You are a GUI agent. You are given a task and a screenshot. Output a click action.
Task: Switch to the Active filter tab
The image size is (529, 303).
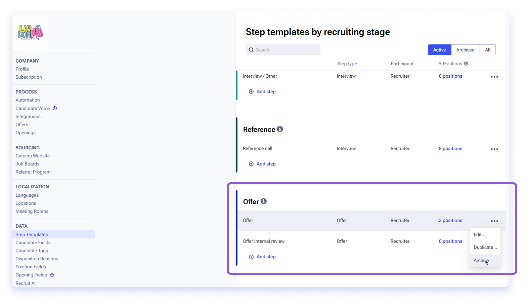coord(439,50)
